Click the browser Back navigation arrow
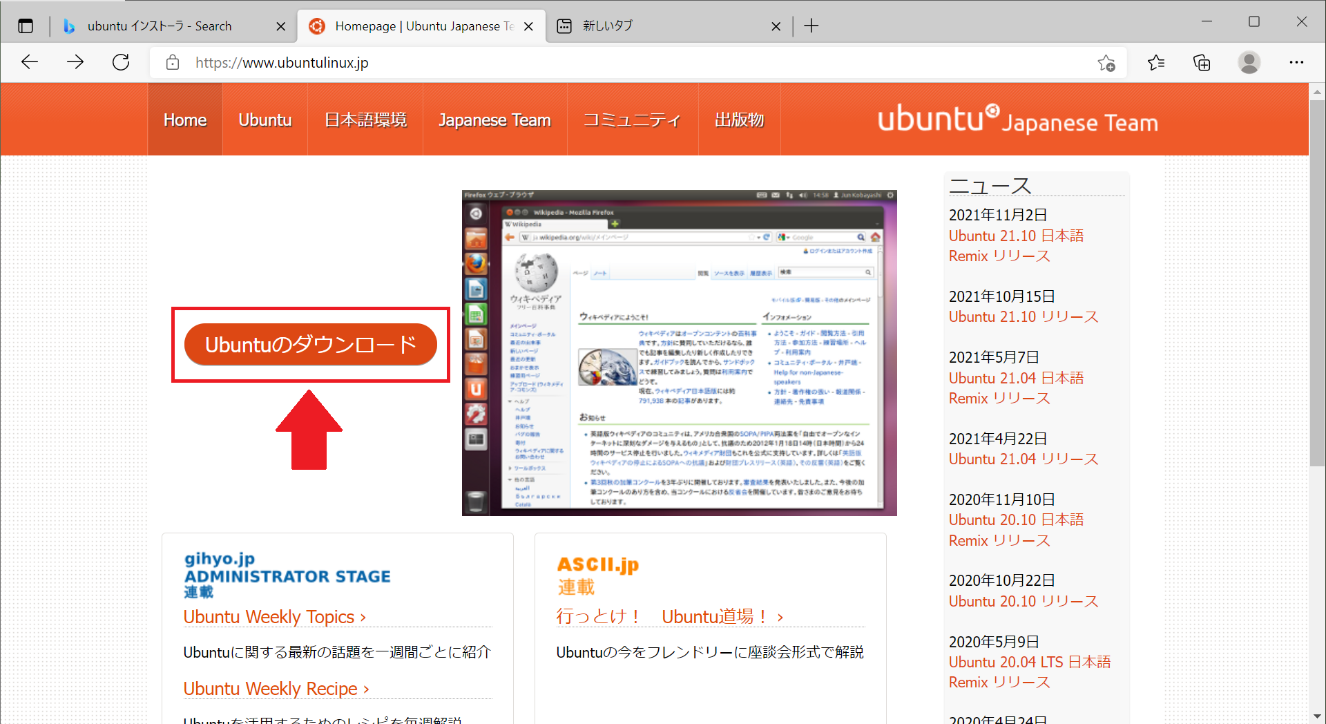 point(29,62)
